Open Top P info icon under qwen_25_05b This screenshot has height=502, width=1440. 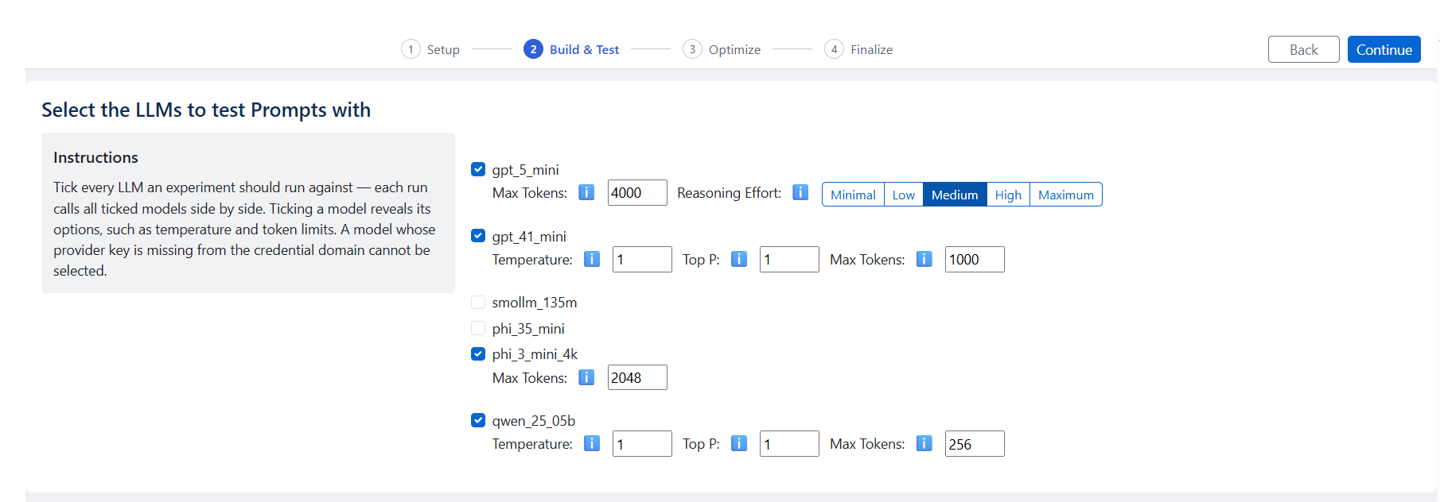coord(739,443)
